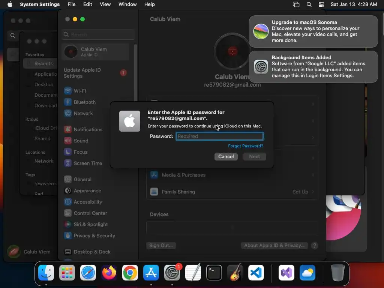Click the Background Items Added notification
Image resolution: width=384 pixels, height=288 pixels.
click(x=313, y=67)
